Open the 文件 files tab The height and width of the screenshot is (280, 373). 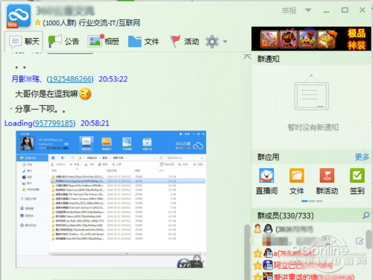point(143,41)
